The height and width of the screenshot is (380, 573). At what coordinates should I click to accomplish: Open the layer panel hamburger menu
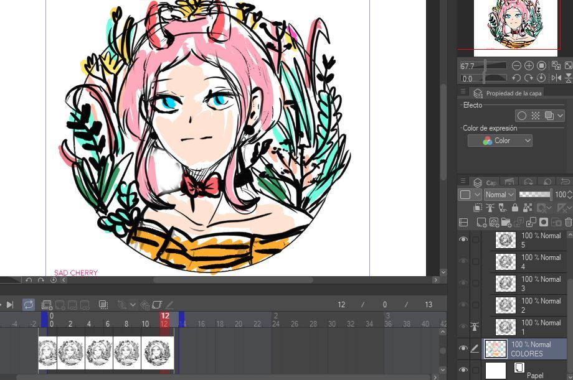463,181
